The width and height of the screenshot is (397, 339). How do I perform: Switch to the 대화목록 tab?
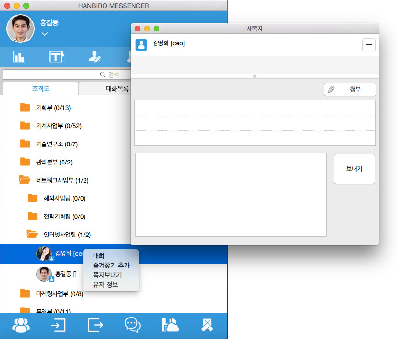point(117,89)
